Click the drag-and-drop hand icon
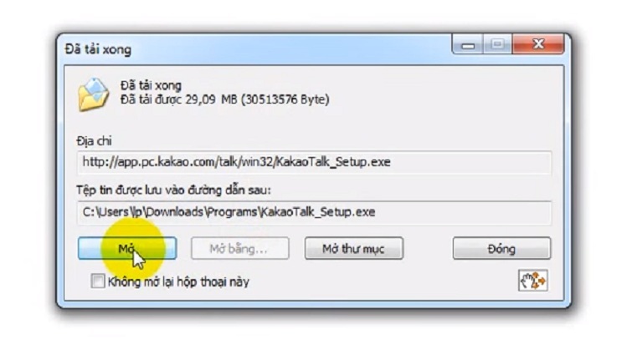632x345 pixels. (x=532, y=281)
